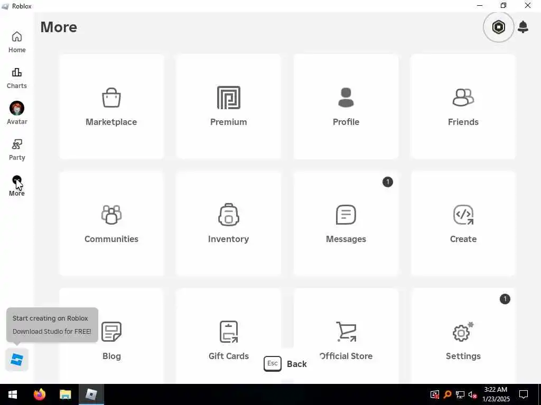Click the "More" page heading
This screenshot has height=405, width=541.
(59, 27)
